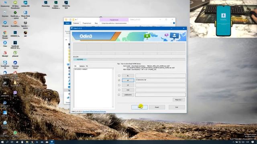Click the Explorer help question-mark icon
The width and height of the screenshot is (257, 144).
click(174, 23)
